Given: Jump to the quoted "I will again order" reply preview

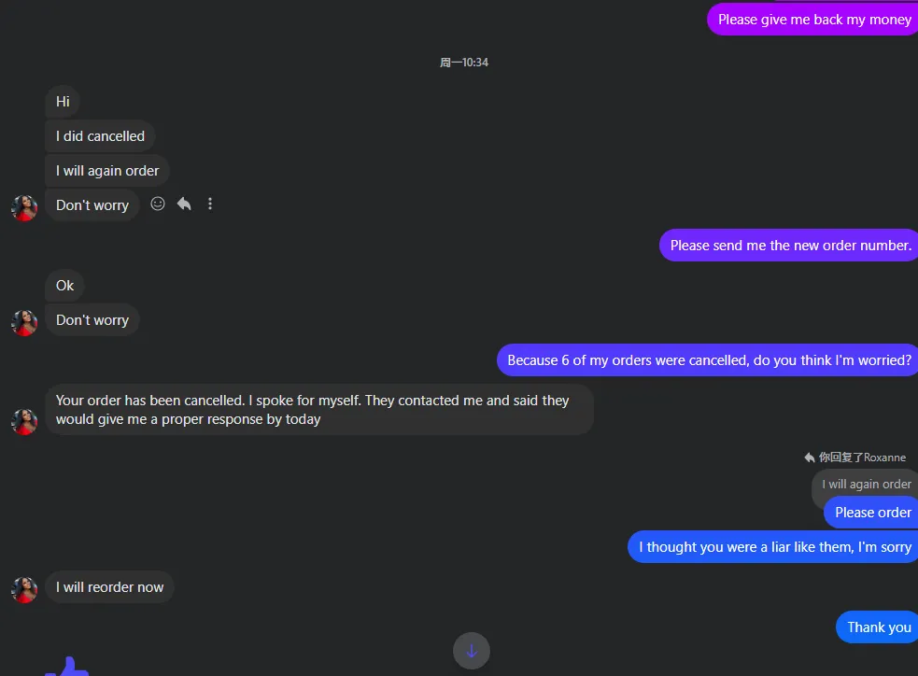Looking at the screenshot, I should (866, 484).
